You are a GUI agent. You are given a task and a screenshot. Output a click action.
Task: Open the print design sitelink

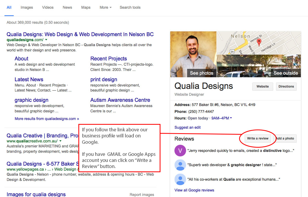click(x=104, y=79)
